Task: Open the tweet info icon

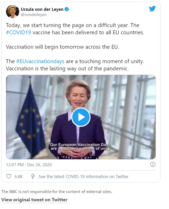Action: [153, 165]
